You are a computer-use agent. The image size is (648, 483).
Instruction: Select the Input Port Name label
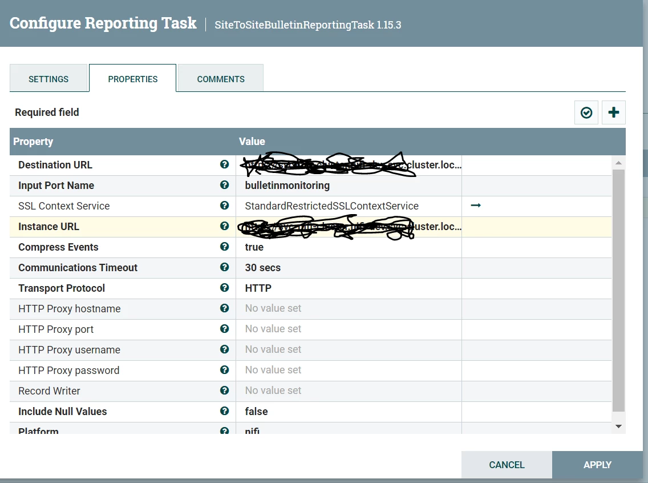pyautogui.click(x=56, y=186)
